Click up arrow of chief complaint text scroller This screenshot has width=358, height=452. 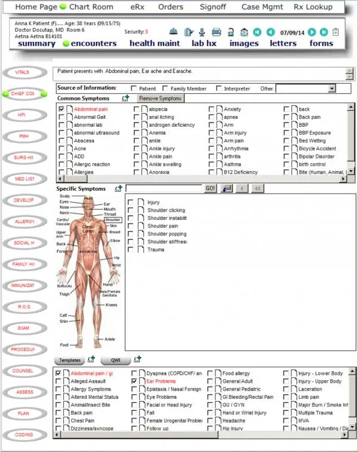[350, 71]
